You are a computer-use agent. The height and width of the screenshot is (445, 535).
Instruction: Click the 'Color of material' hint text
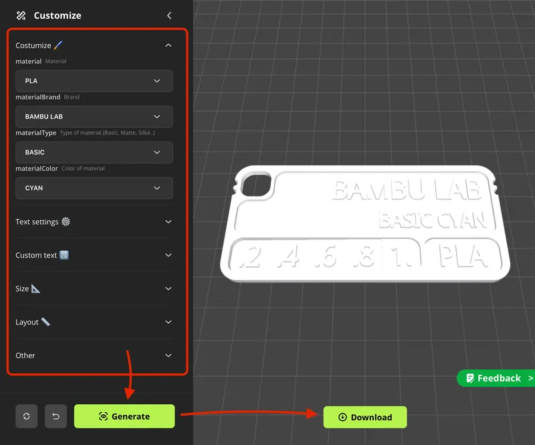tap(83, 169)
